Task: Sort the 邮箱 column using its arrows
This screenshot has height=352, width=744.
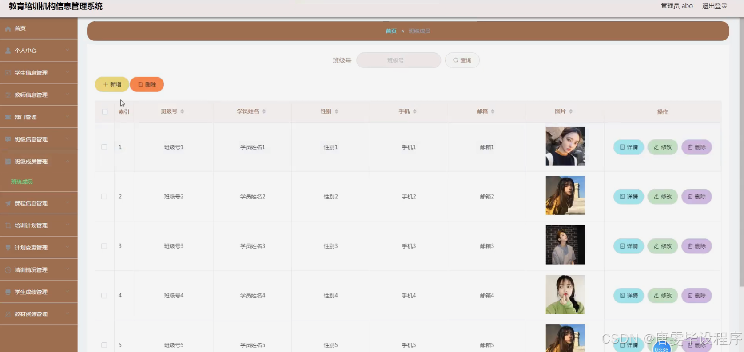Action: tap(493, 111)
